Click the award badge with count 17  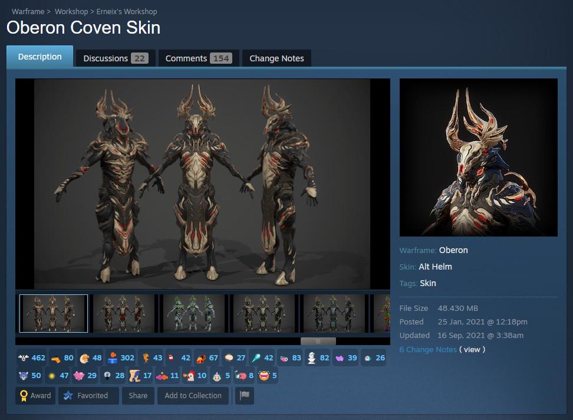point(140,375)
